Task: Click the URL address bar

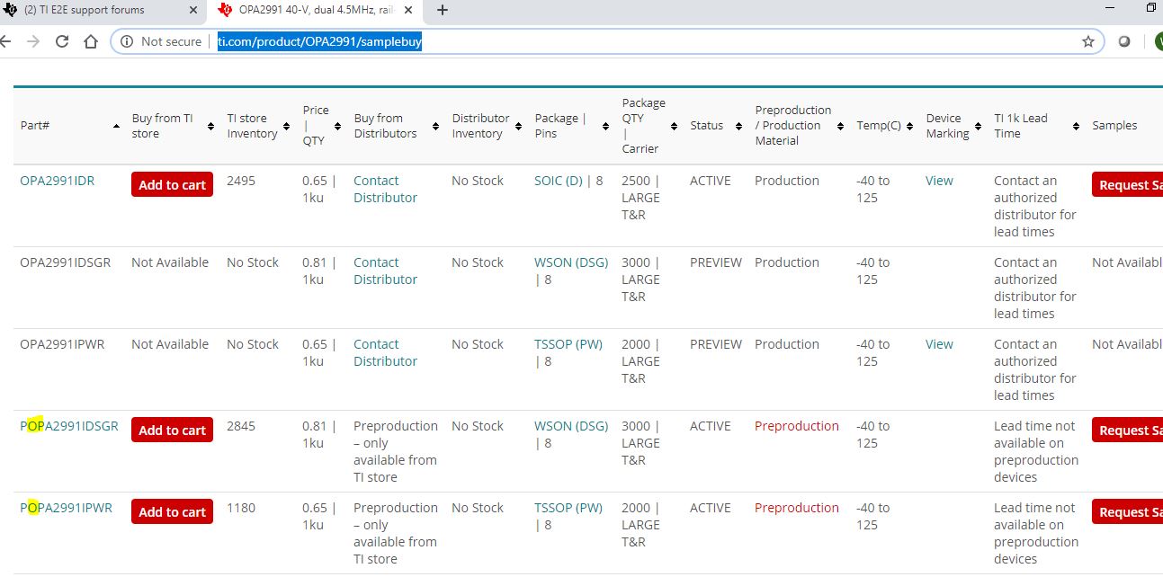Action: 630,41
